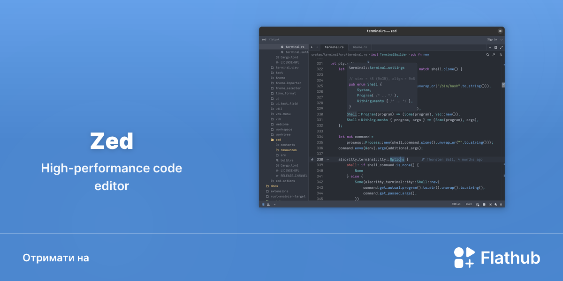Expand the time_format folder
The image size is (563, 281).
coord(283,93)
